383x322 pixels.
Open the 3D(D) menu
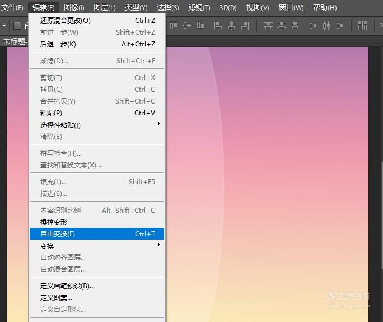pos(228,8)
